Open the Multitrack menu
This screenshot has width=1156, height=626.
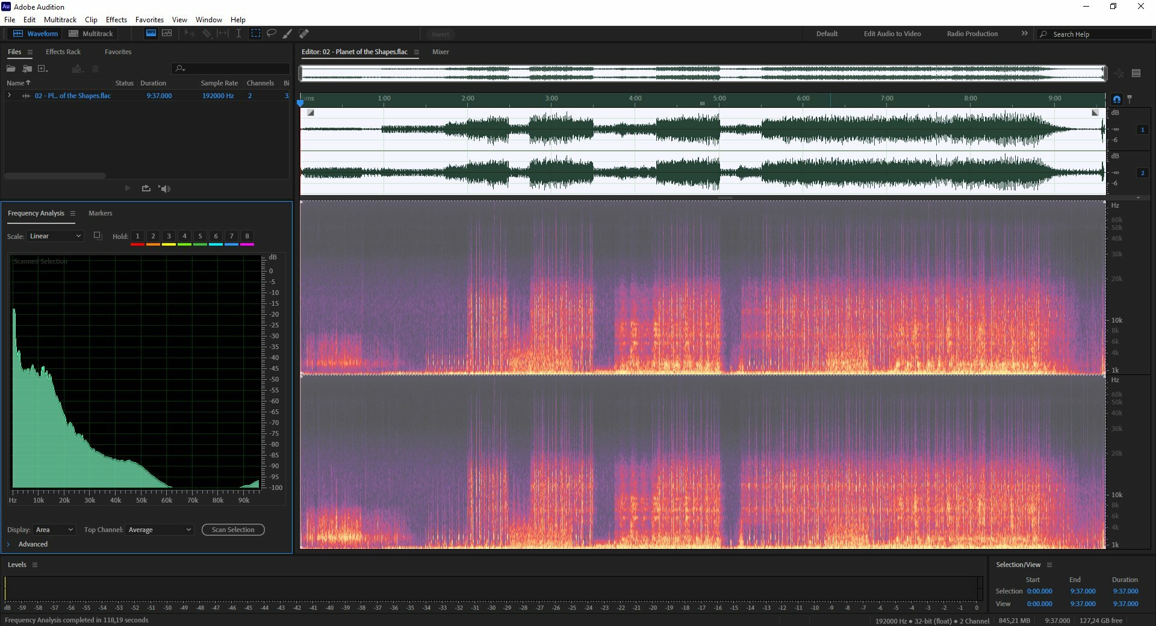pyautogui.click(x=60, y=19)
